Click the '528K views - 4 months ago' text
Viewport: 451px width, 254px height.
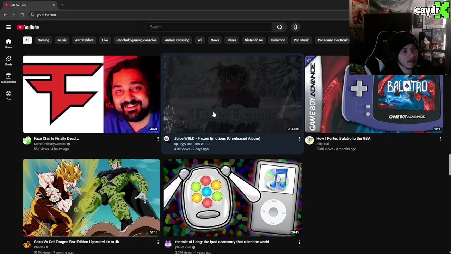click(336, 149)
